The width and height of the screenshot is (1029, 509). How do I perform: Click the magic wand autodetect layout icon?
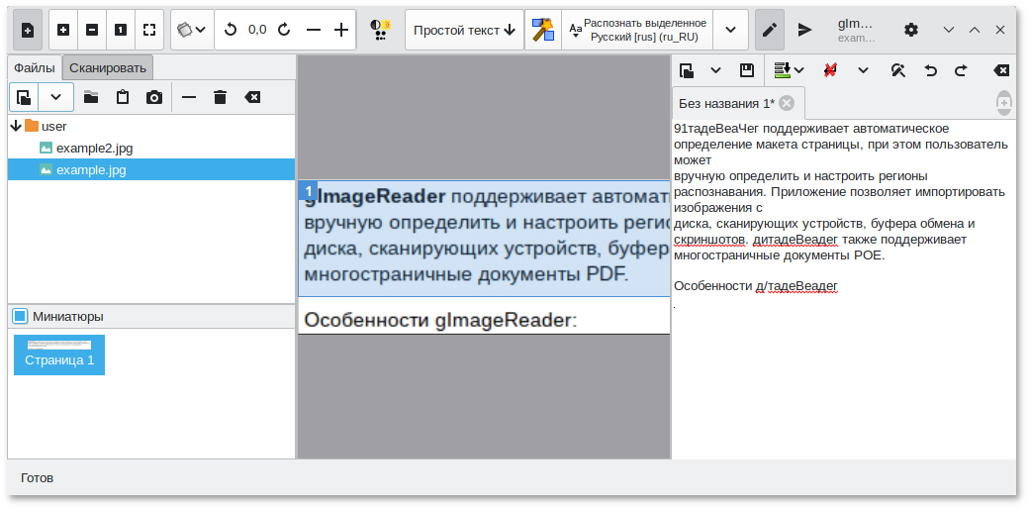pos(543,30)
